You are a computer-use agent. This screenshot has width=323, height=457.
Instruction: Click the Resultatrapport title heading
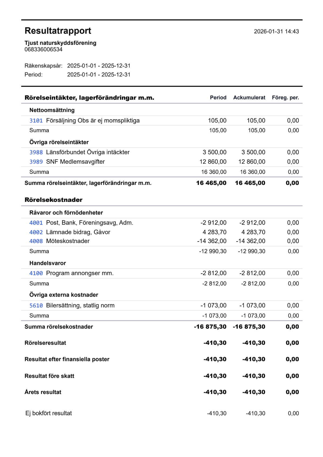pos(58,31)
